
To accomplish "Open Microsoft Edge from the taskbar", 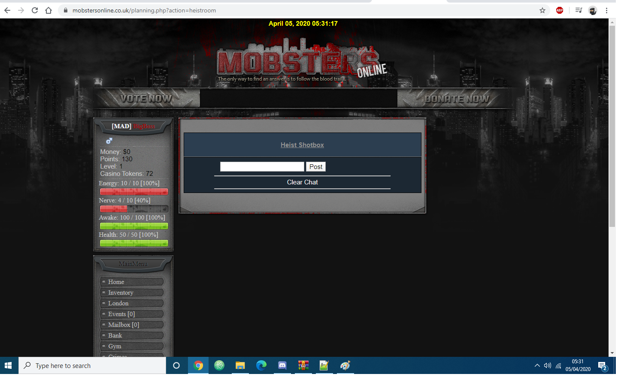I will [x=261, y=365].
